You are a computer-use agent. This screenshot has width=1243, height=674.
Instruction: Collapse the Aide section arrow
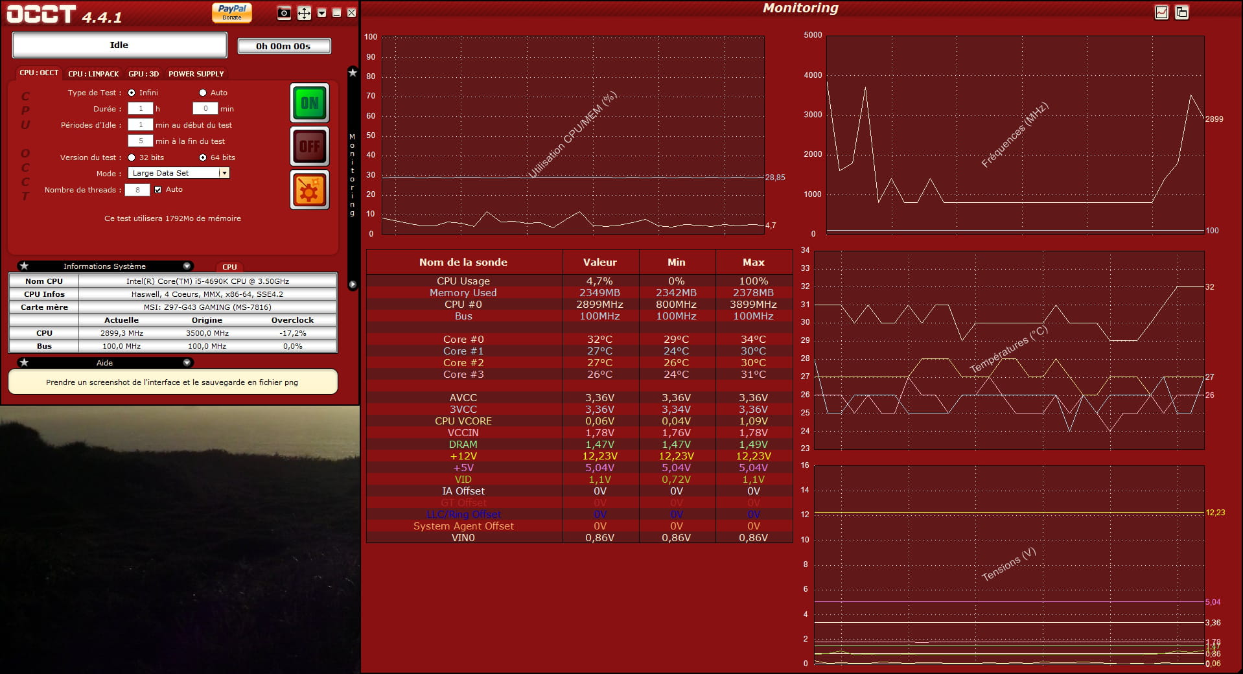(187, 363)
